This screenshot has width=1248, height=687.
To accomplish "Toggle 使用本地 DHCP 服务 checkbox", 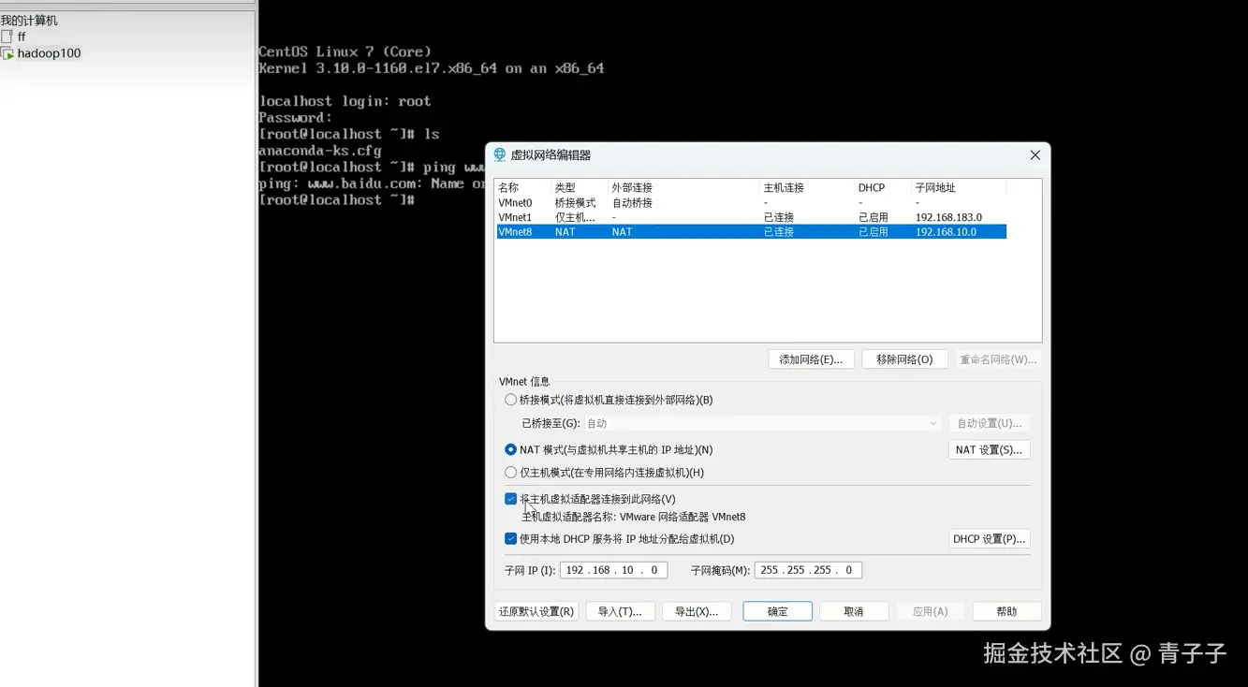I will click(x=510, y=539).
